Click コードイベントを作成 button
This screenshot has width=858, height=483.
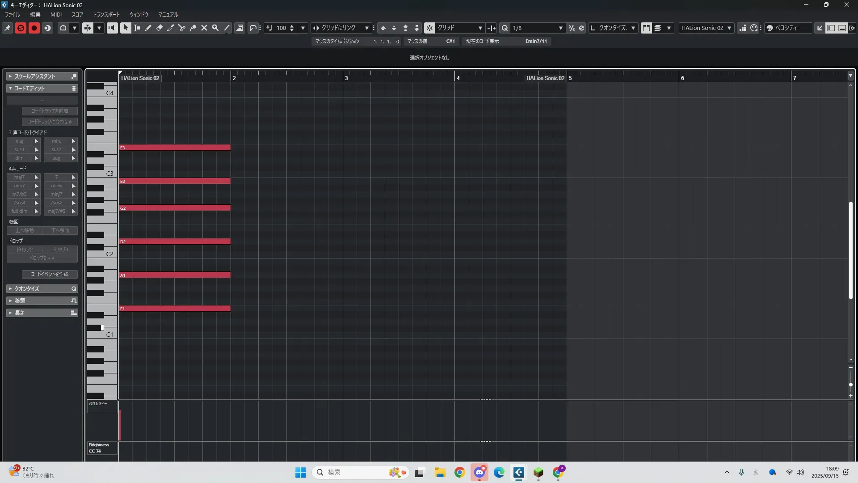click(50, 274)
